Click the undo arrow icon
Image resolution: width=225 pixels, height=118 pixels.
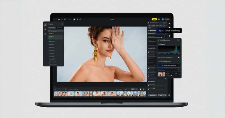(69, 19)
